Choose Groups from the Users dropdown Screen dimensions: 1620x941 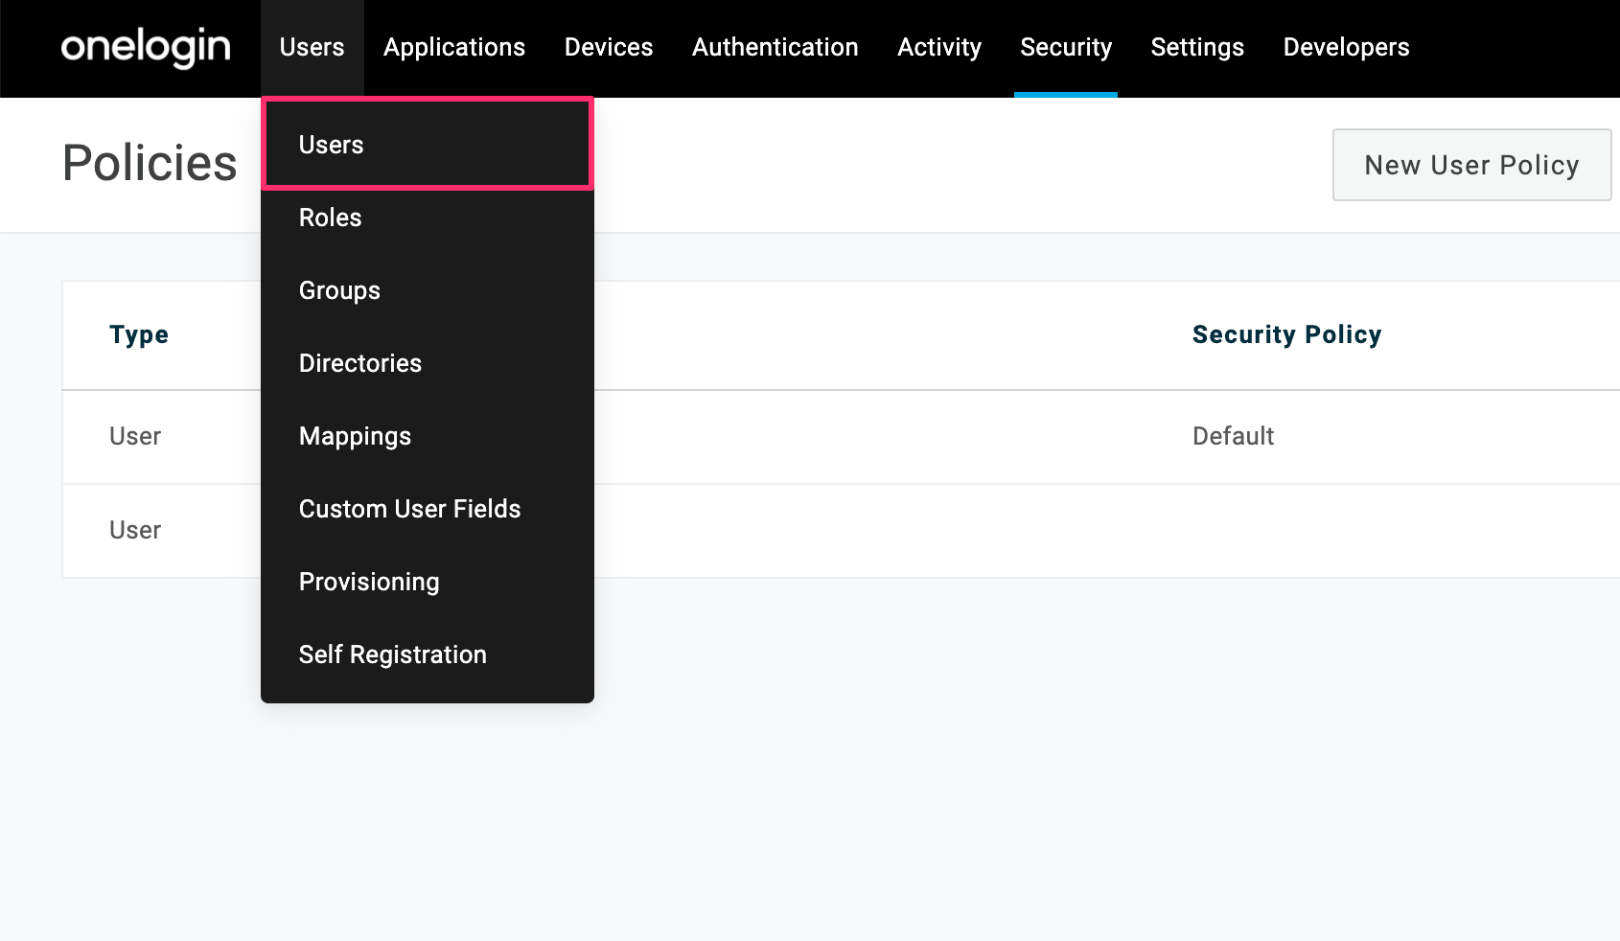[428, 290]
